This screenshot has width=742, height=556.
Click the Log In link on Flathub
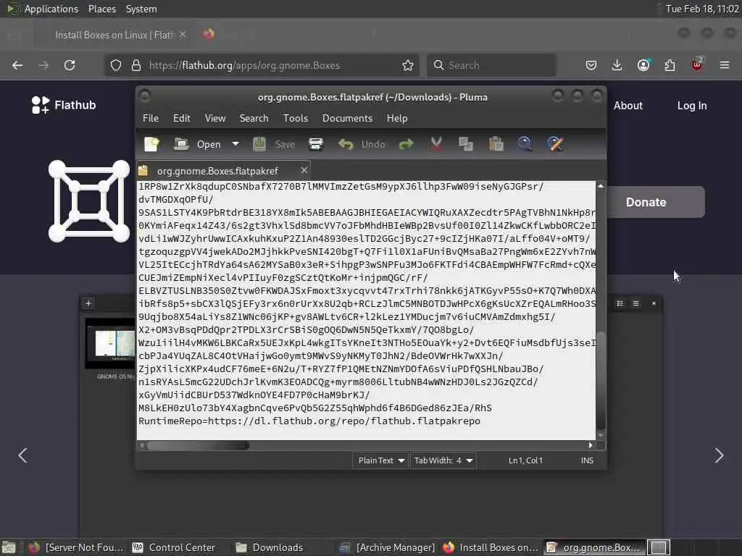pyautogui.click(x=692, y=106)
